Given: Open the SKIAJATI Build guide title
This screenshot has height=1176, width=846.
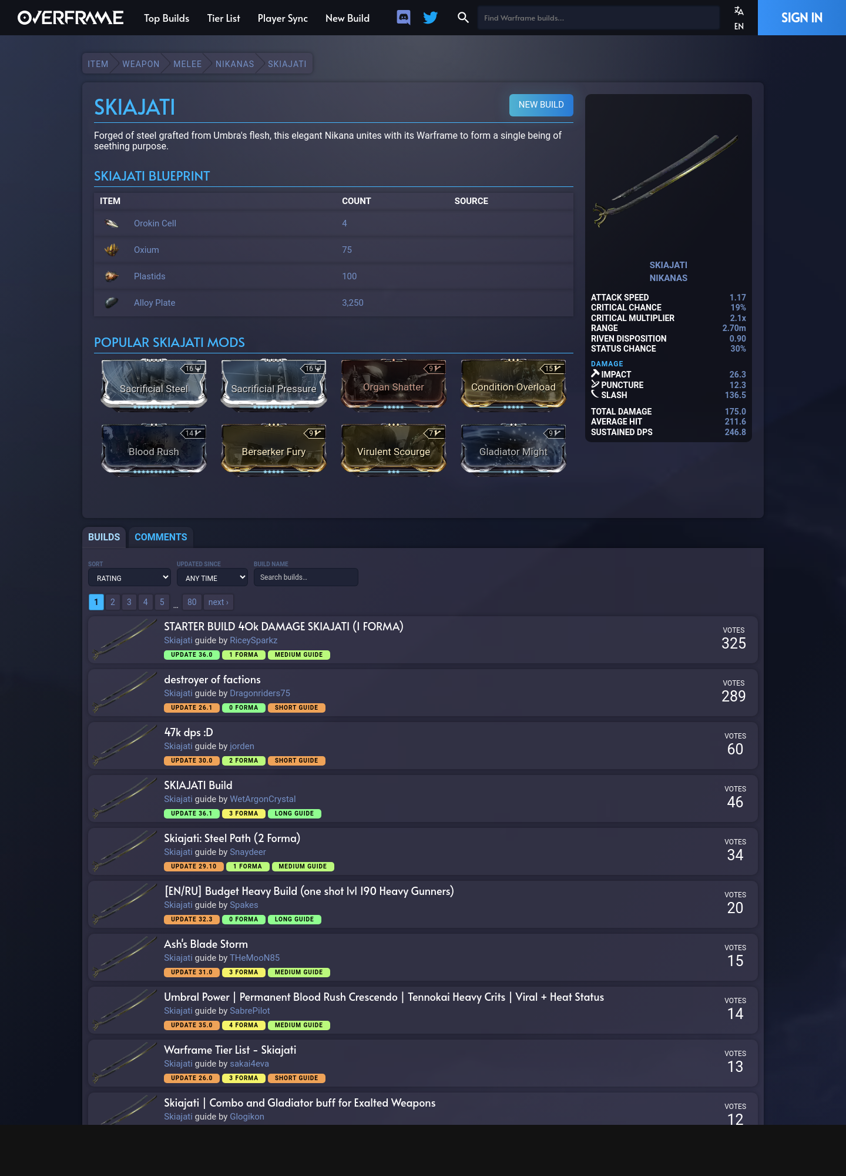Looking at the screenshot, I should pos(198,785).
